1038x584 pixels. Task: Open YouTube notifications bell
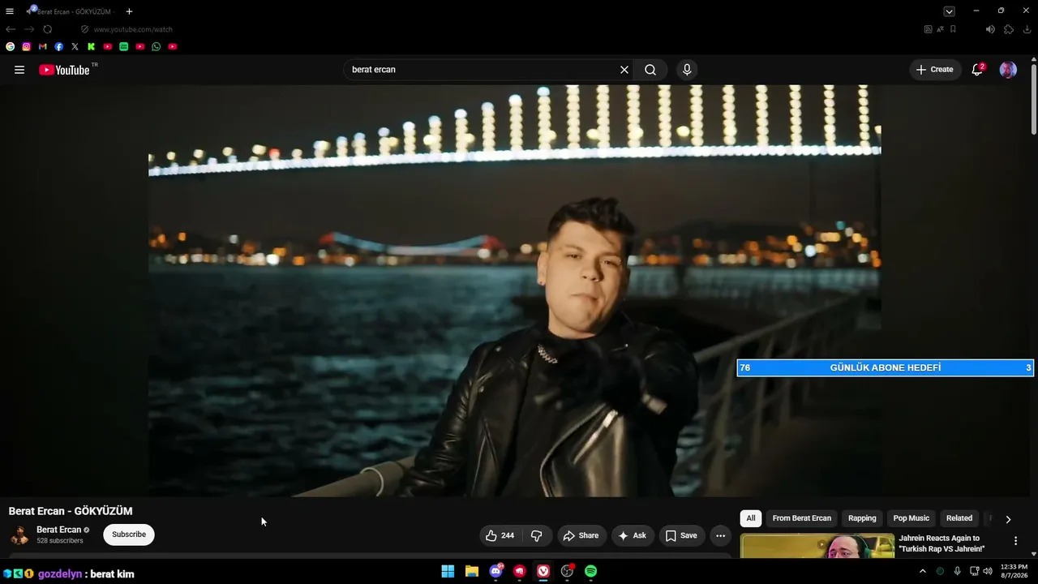(x=977, y=70)
